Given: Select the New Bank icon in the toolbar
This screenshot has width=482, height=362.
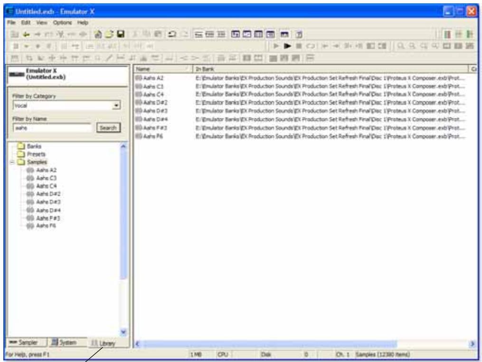Looking at the screenshot, I should pyautogui.click(x=98, y=33).
